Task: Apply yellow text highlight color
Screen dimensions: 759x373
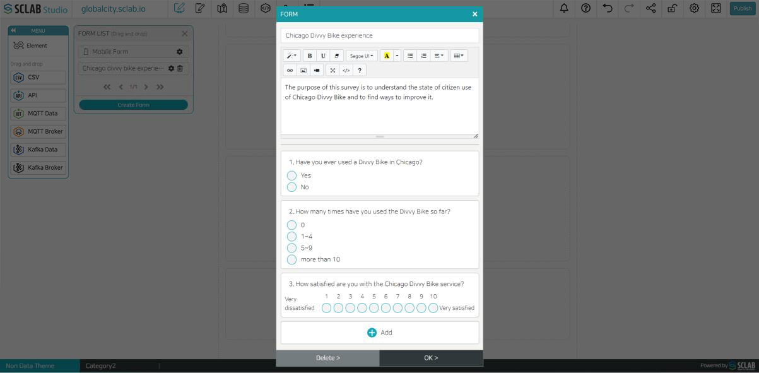Action: click(387, 56)
